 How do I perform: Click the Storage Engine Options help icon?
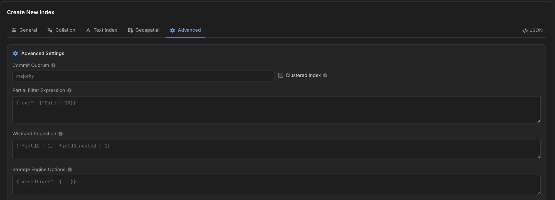[x=70, y=169]
